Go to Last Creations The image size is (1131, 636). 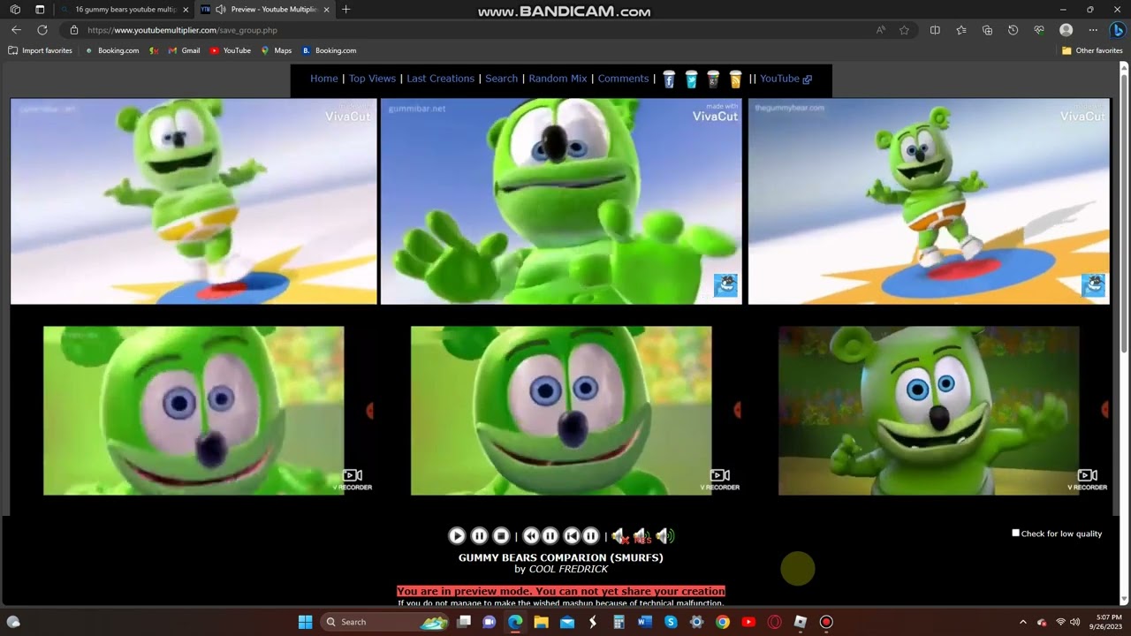tap(440, 79)
